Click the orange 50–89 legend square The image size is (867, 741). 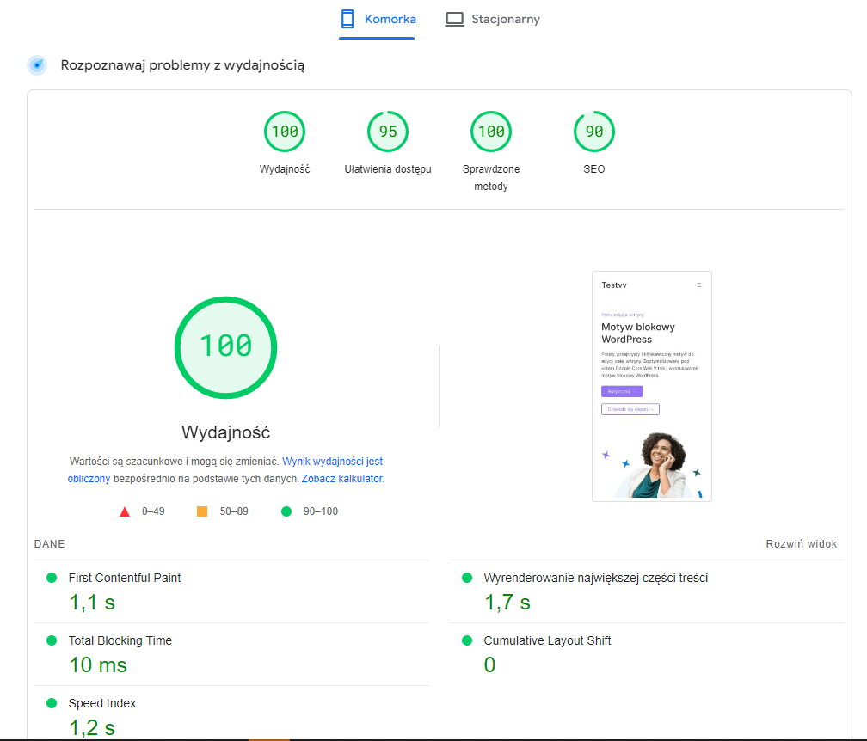[x=201, y=511]
